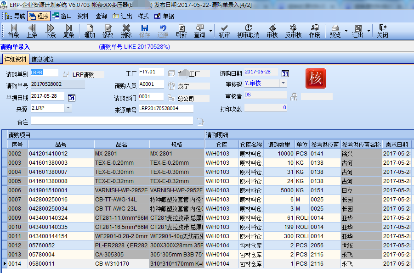Open dropdown arrow next to 查询 button
Viewport: 414px width, 273px height.
click(x=210, y=31)
